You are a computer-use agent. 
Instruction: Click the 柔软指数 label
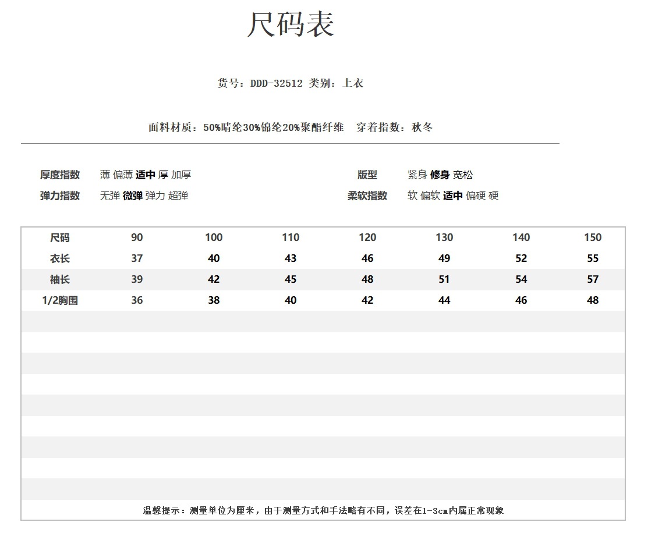(367, 196)
